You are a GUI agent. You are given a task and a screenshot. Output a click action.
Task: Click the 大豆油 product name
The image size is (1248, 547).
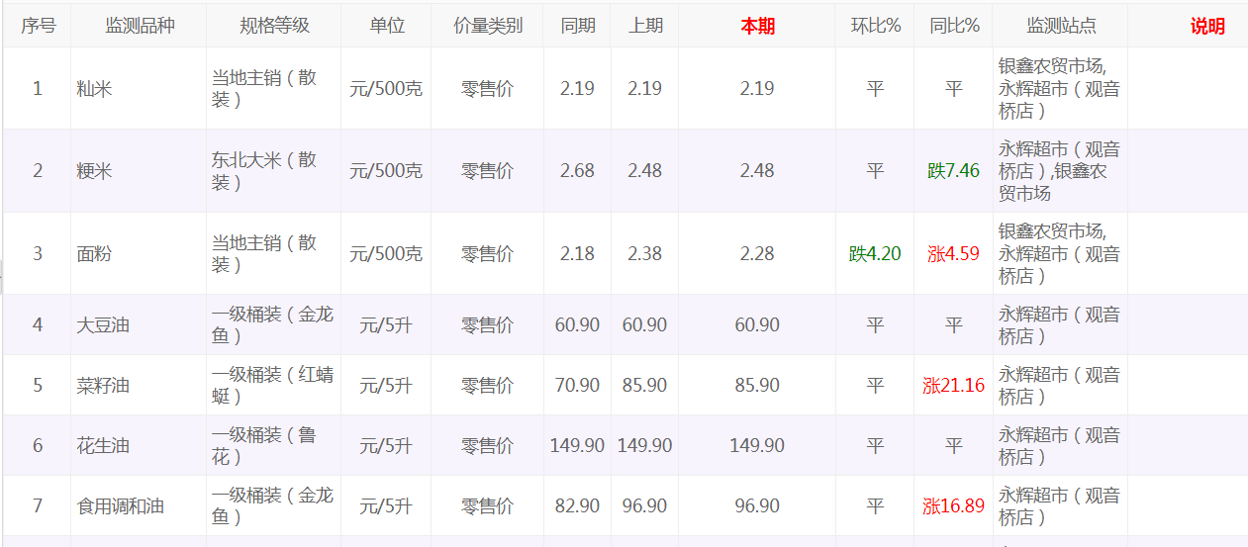click(104, 325)
